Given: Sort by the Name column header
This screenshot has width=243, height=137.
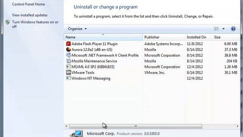Looking at the screenshot, I should 103,37.
